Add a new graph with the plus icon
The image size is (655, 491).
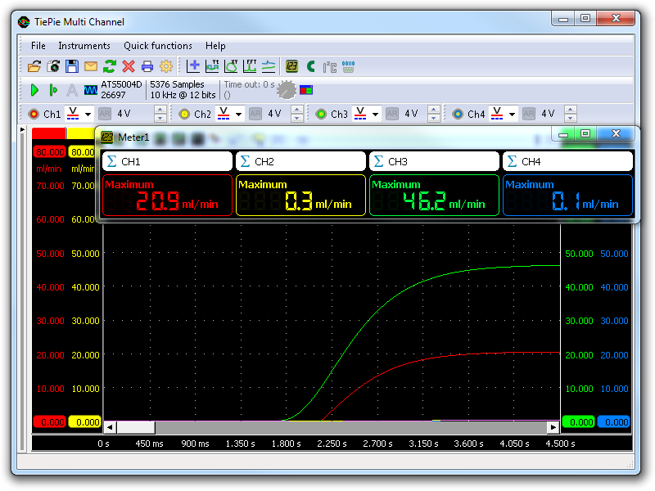tap(193, 66)
